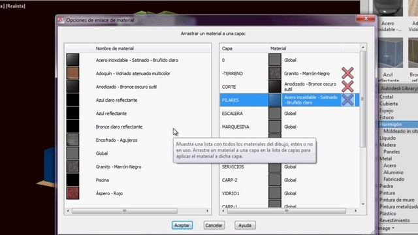Open Cristal category in Autodesk Library
This screenshot has height=235, width=418.
(x=386, y=97)
